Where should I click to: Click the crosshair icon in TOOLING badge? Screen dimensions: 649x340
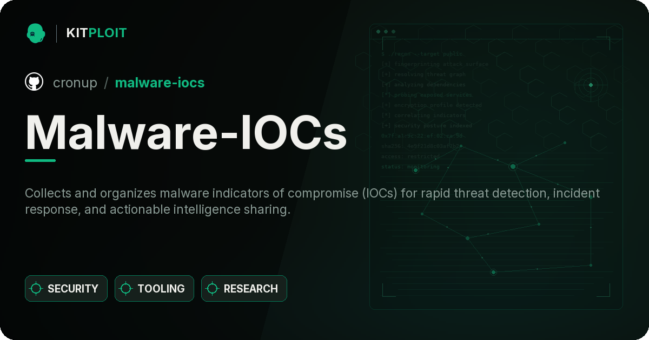[x=126, y=289]
